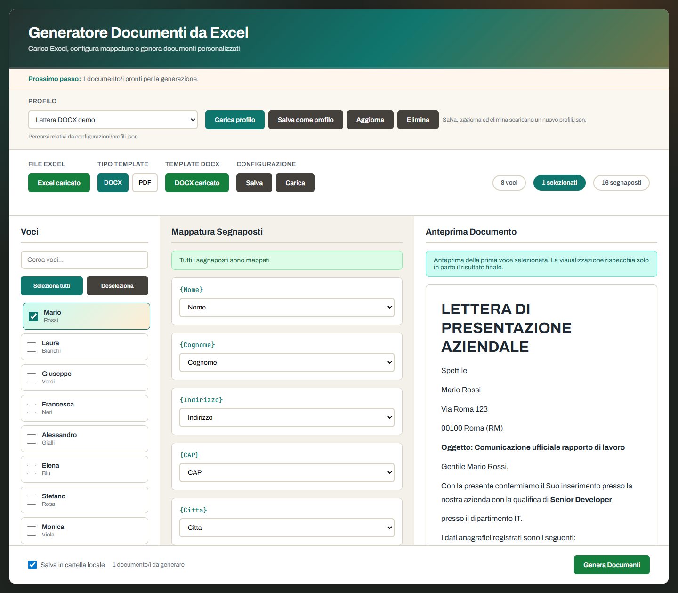
Task: Click the 'Mappatura Segnaposti' heading
Action: (x=217, y=232)
